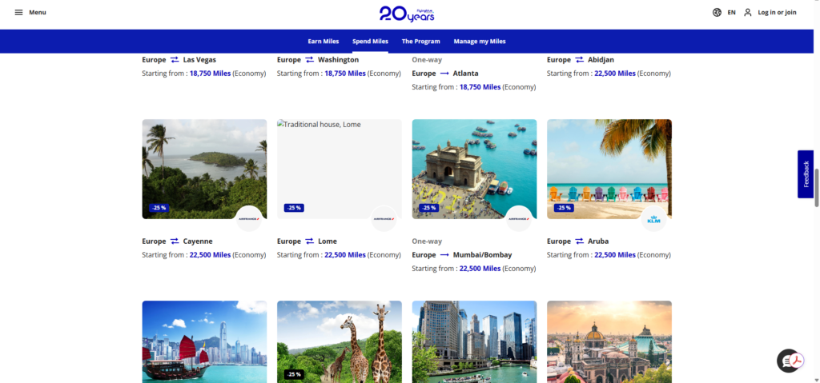The height and width of the screenshot is (383, 820).
Task: Click the Mexico City basilica photo
Action: 609,341
